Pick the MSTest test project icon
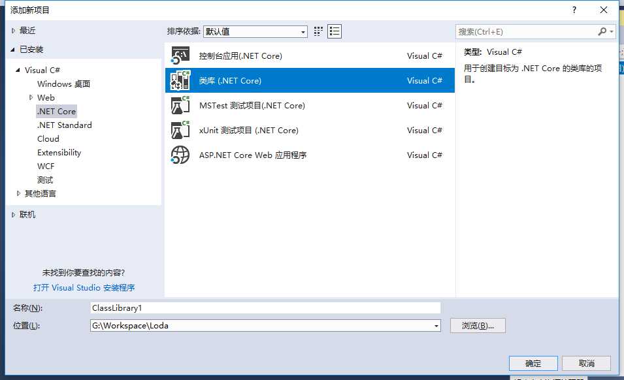This screenshot has height=380, width=624. pyautogui.click(x=180, y=105)
